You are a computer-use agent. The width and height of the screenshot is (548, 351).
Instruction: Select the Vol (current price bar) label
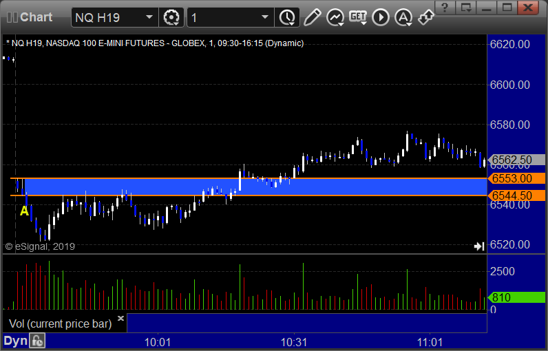[60, 323]
